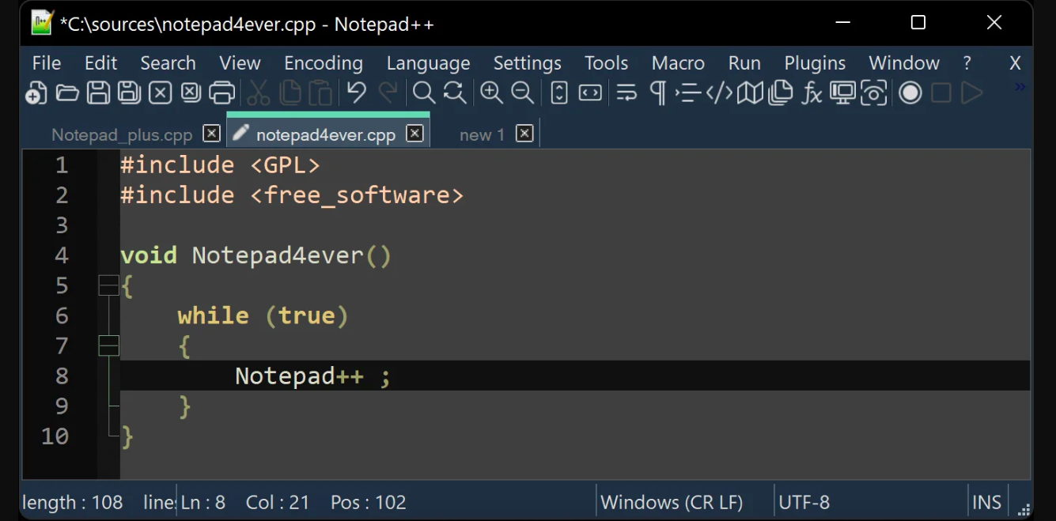Switch to the new 1 tab
The width and height of the screenshot is (1056, 521).
click(x=482, y=134)
